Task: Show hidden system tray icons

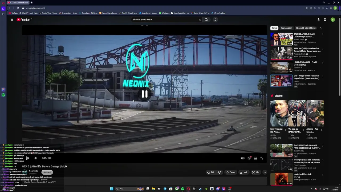Action: [x=311, y=189]
